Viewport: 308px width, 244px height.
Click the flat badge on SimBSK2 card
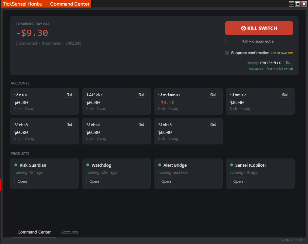(x=285, y=95)
